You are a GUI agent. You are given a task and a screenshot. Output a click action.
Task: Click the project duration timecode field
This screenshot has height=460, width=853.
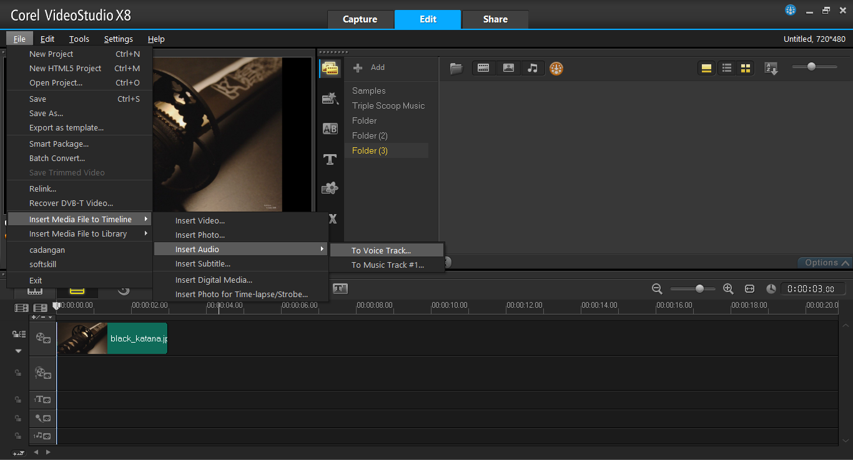click(x=812, y=289)
